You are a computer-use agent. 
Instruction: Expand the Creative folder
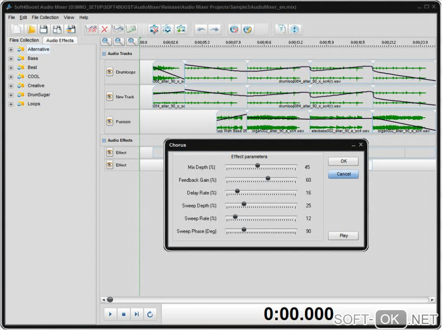pos(11,86)
